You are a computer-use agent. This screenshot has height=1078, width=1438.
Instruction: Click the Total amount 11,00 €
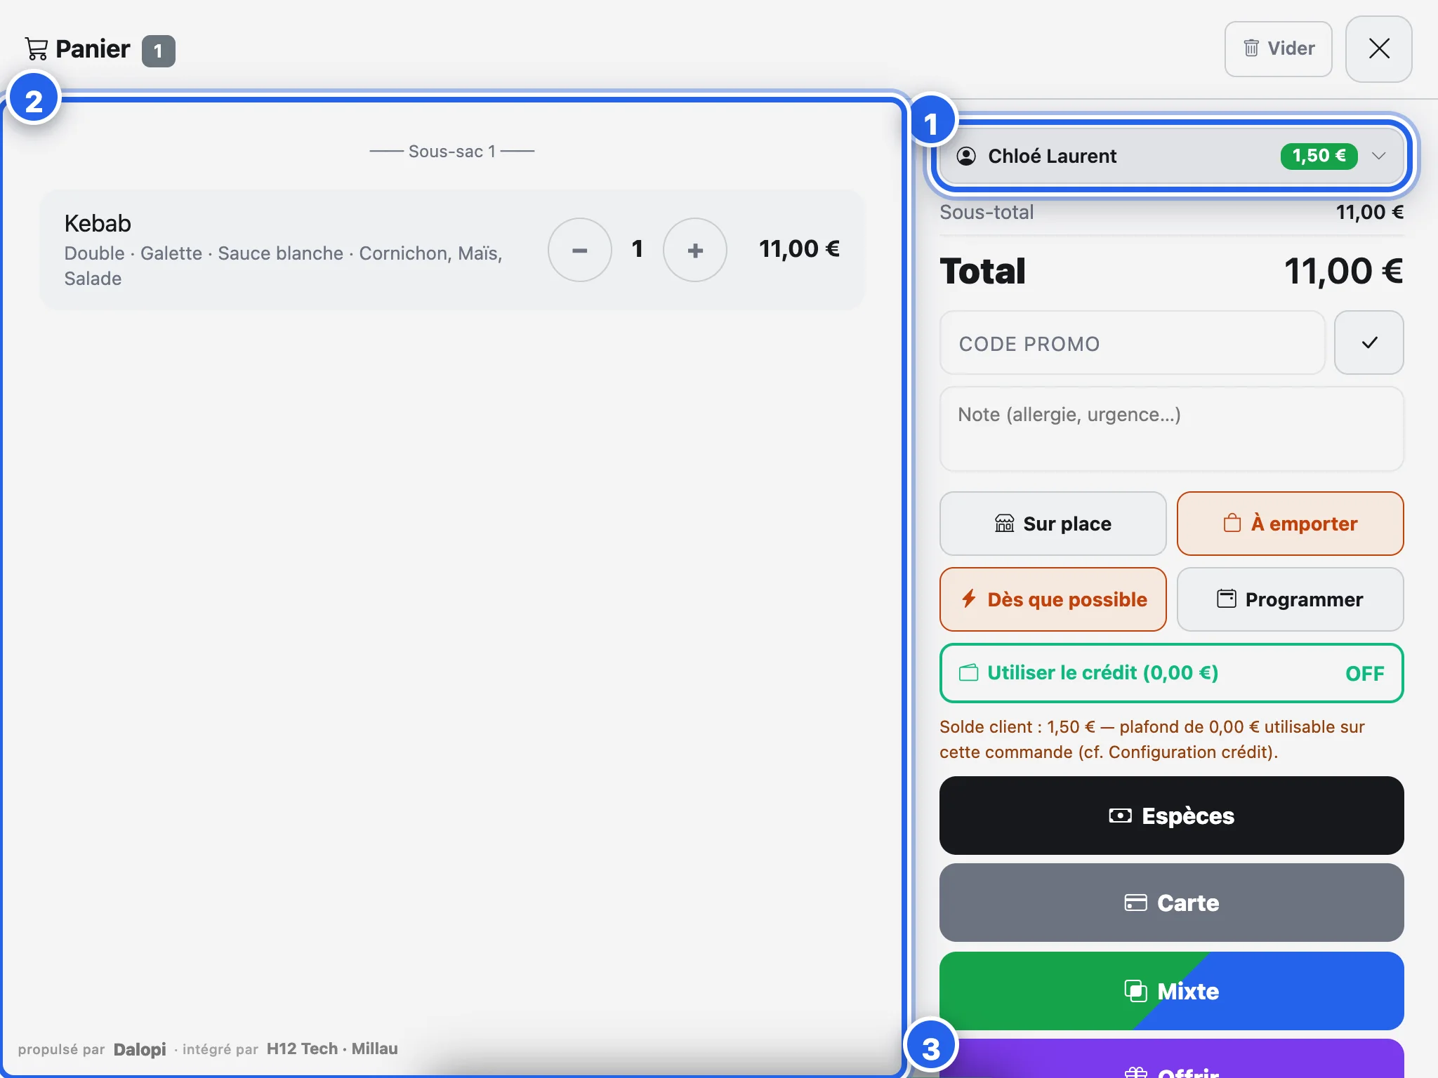click(x=1343, y=271)
